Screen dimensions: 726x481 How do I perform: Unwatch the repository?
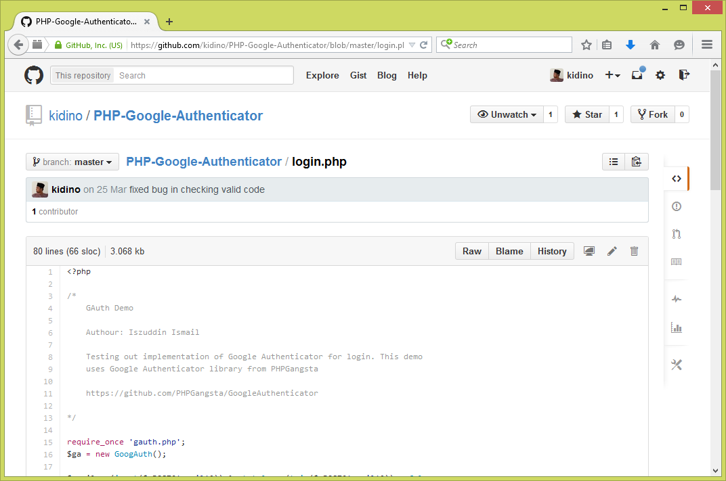pyautogui.click(x=507, y=114)
